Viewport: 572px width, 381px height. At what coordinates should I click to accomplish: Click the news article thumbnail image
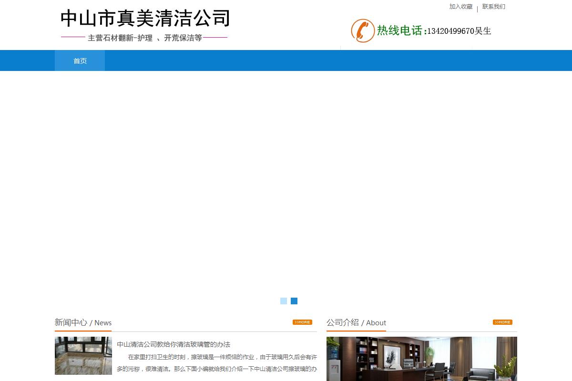83,356
